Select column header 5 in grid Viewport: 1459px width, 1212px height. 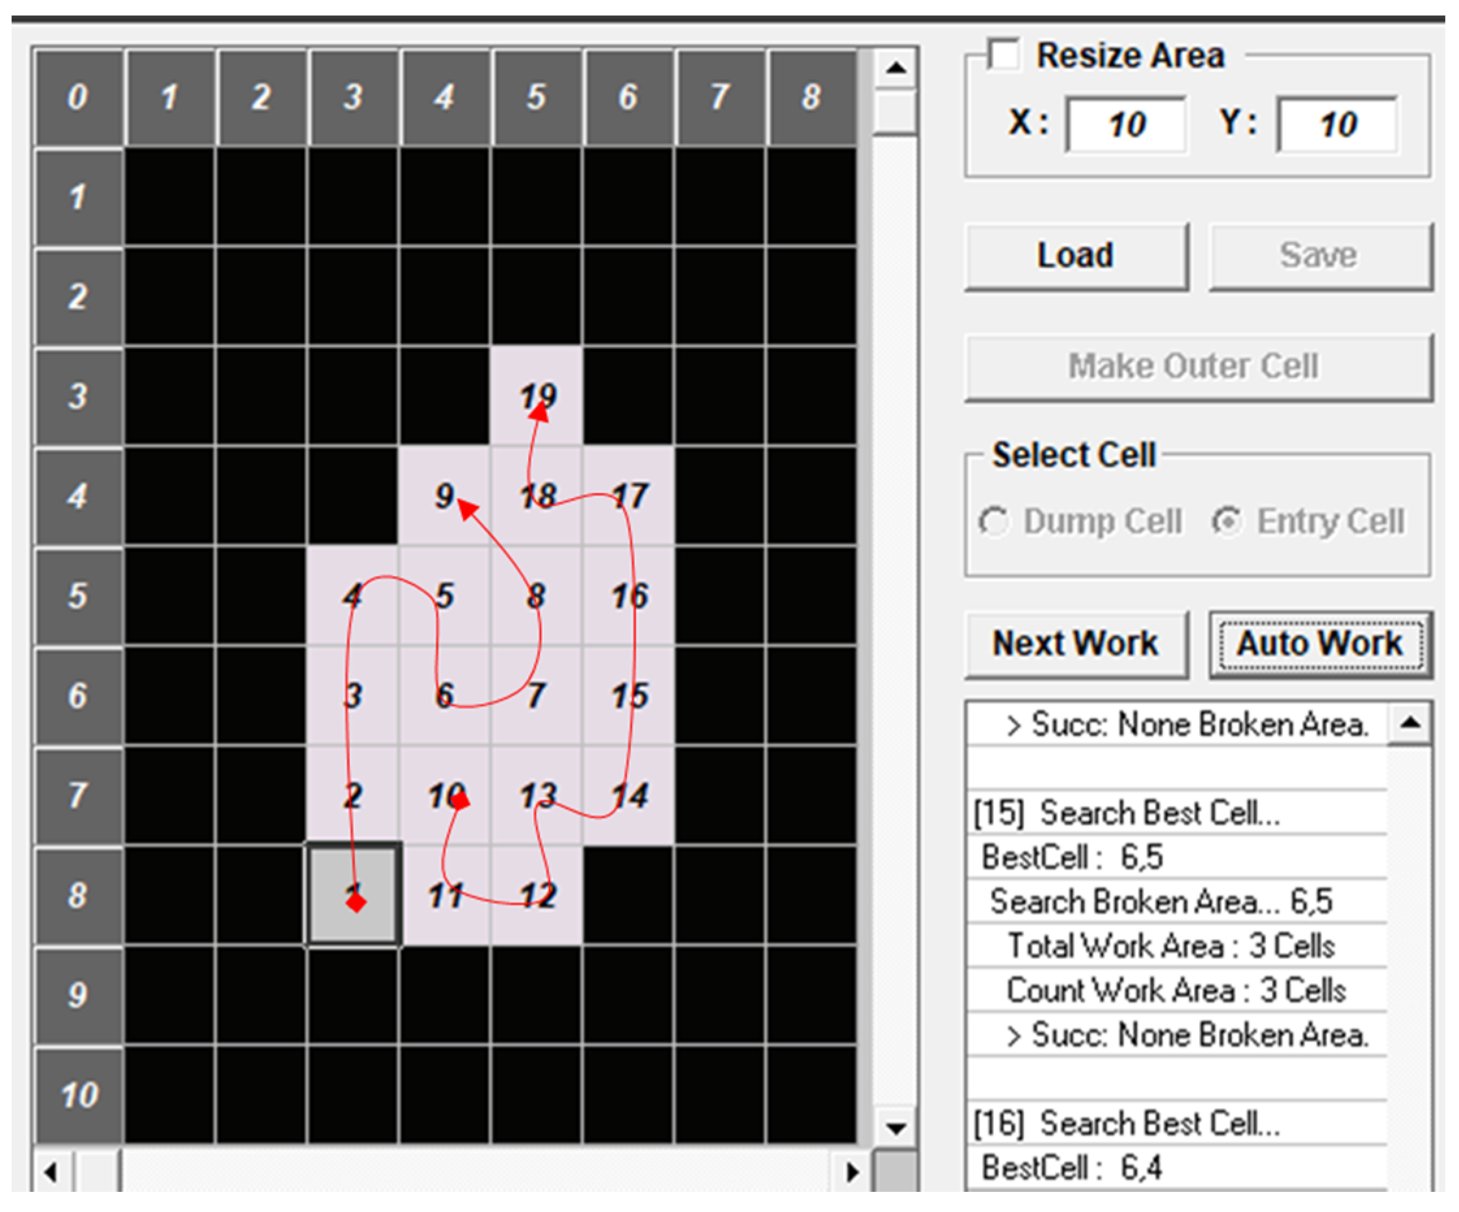point(537,96)
